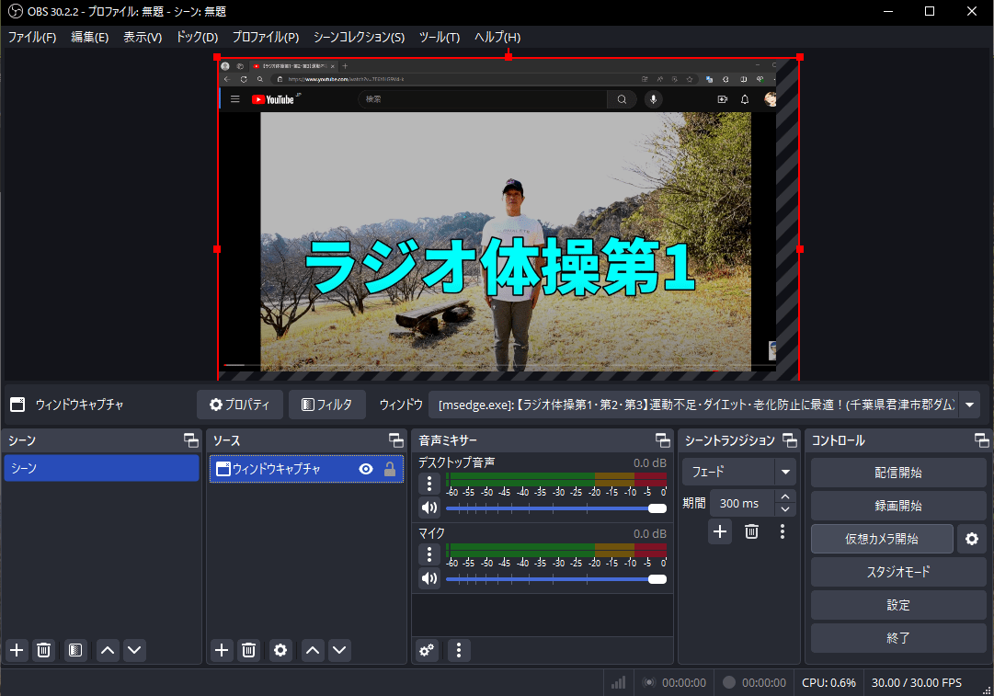This screenshot has height=696, width=994.
Task: Mute the マイク speaker icon
Action: 429,578
